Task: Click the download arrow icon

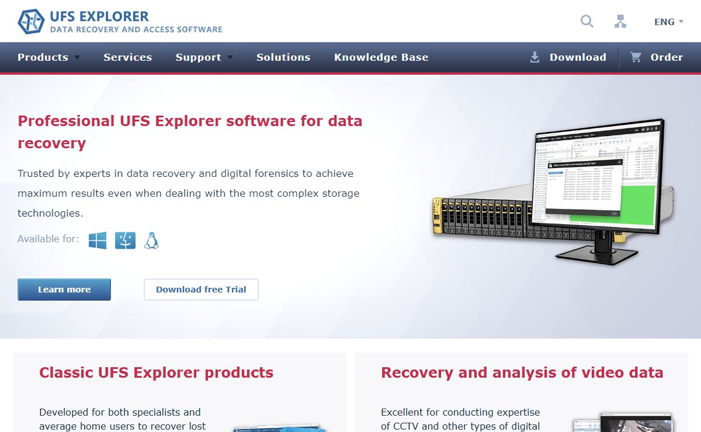Action: click(535, 57)
